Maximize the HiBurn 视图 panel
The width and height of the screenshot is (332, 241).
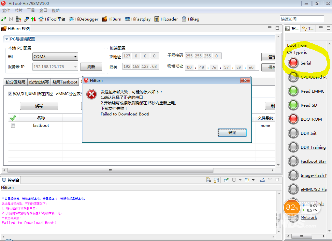pyautogui.click(x=277, y=28)
